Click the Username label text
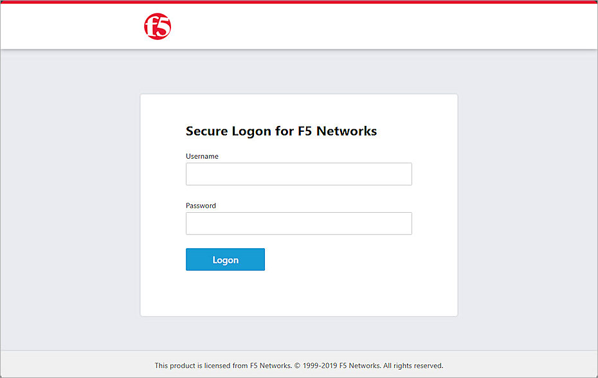The width and height of the screenshot is (598, 378). pos(202,156)
